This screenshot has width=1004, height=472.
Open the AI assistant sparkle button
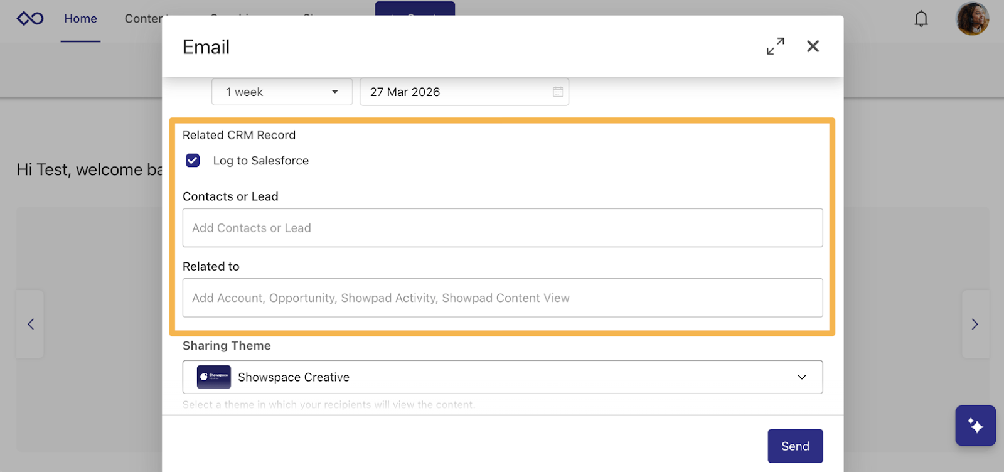(975, 426)
